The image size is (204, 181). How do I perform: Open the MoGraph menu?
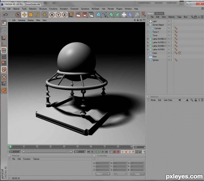coord(95,9)
